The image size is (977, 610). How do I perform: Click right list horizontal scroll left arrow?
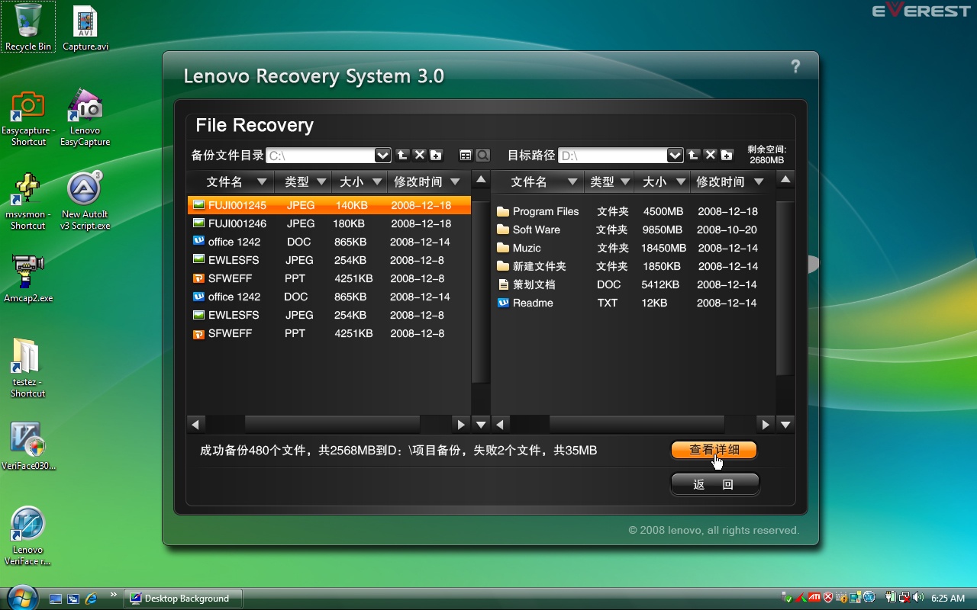point(501,424)
